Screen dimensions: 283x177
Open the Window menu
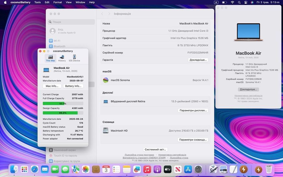[x=80, y=2]
